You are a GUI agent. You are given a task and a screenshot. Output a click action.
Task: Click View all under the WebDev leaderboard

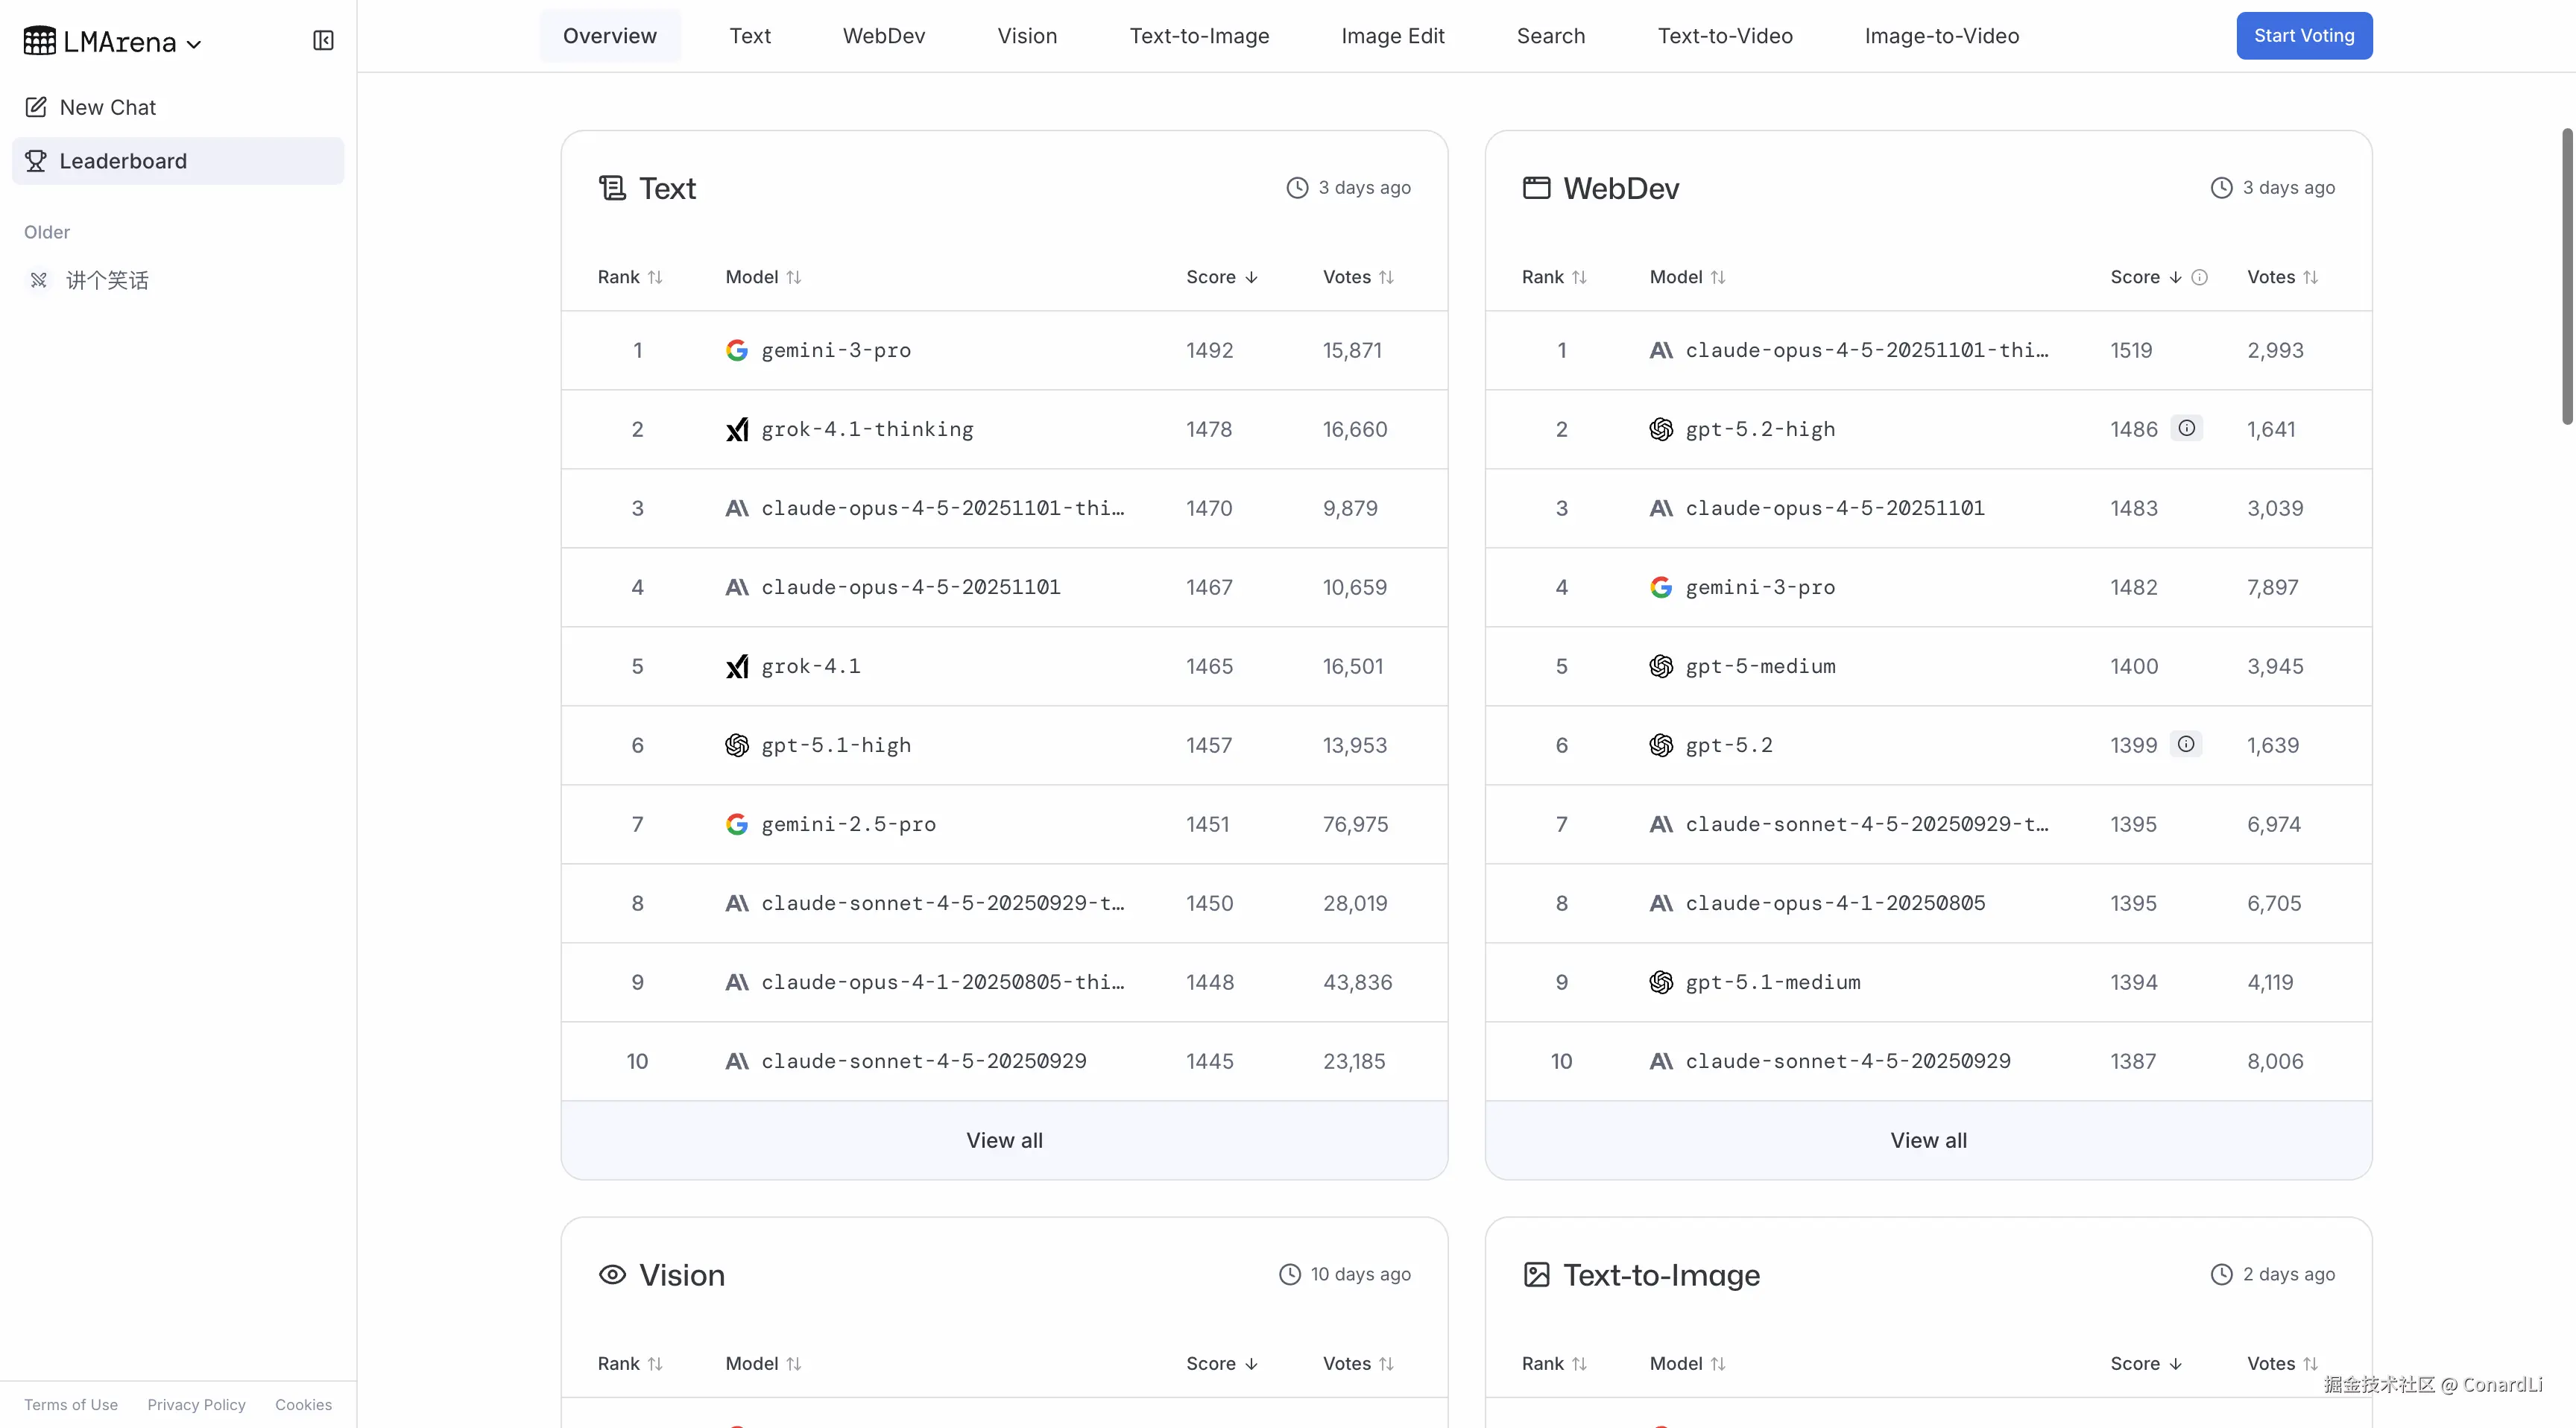click(x=1928, y=1140)
